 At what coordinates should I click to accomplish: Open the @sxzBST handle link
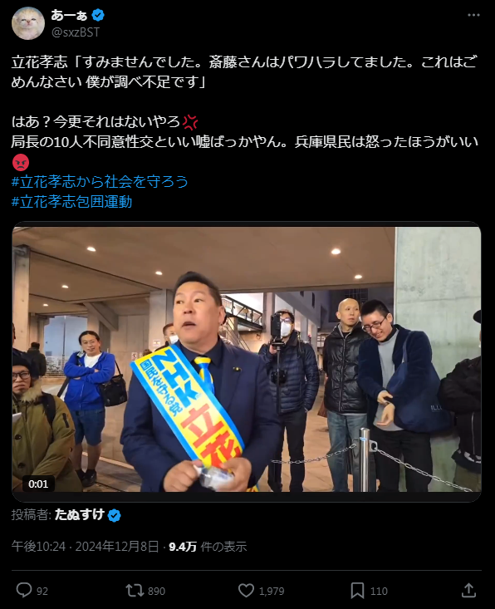(x=76, y=32)
